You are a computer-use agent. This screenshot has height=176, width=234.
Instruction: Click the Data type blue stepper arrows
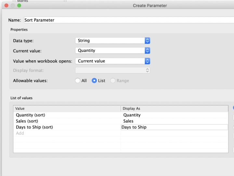tap(147, 41)
